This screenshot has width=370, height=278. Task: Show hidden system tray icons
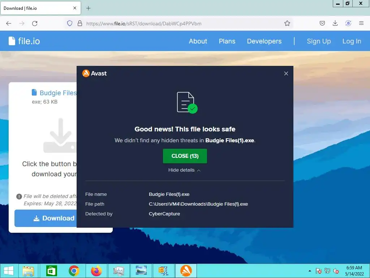coord(310,271)
